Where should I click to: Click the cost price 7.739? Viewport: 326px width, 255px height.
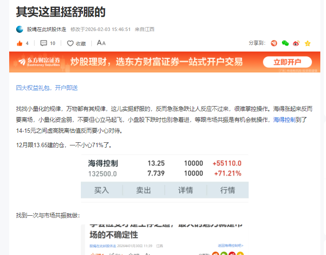coord(156,173)
